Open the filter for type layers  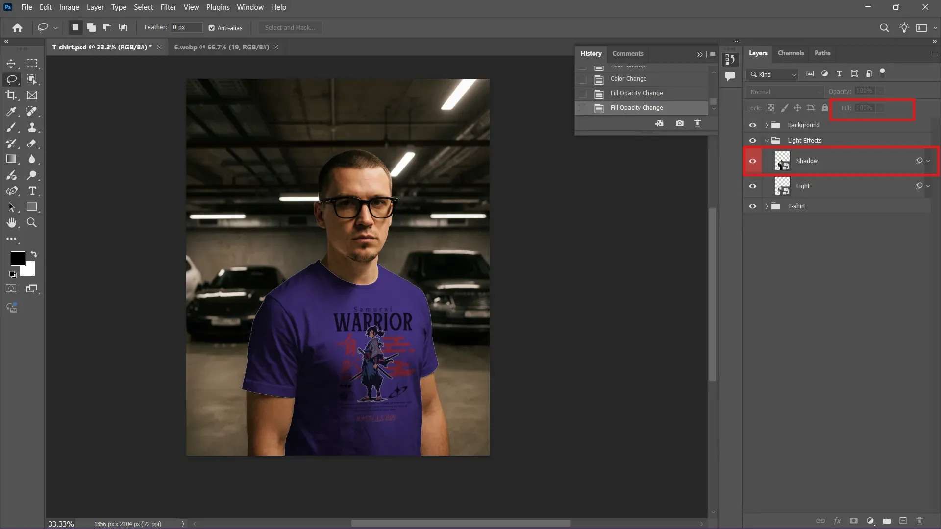click(839, 73)
